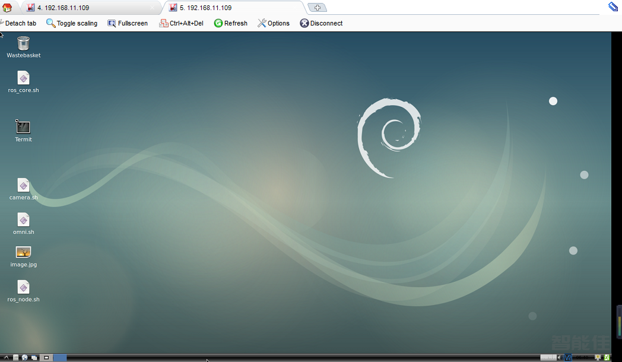Click the volume speaker icon in taskbar
This screenshot has width=622, height=362.
point(559,358)
